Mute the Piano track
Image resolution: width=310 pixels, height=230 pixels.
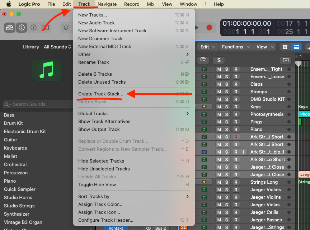tap(219, 129)
